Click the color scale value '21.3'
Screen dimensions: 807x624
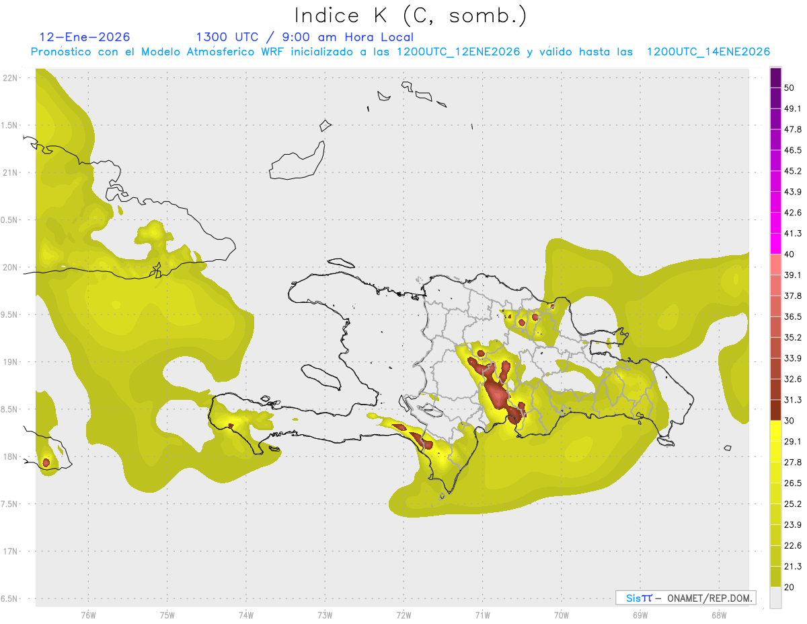pos(794,566)
